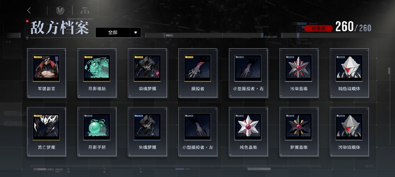The height and width of the screenshot is (177, 395).
Task: Select the 月影子胚 green blob portrait
Action: click(x=97, y=127)
